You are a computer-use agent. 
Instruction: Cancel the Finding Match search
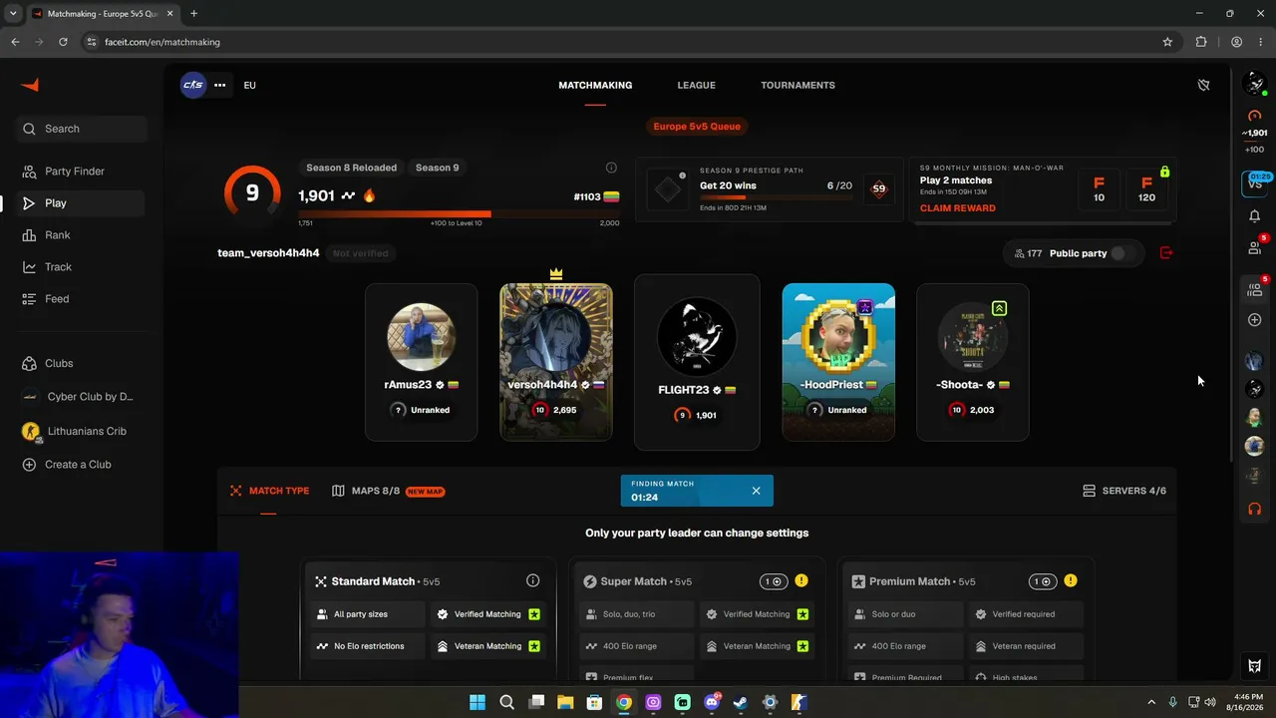pos(756,491)
